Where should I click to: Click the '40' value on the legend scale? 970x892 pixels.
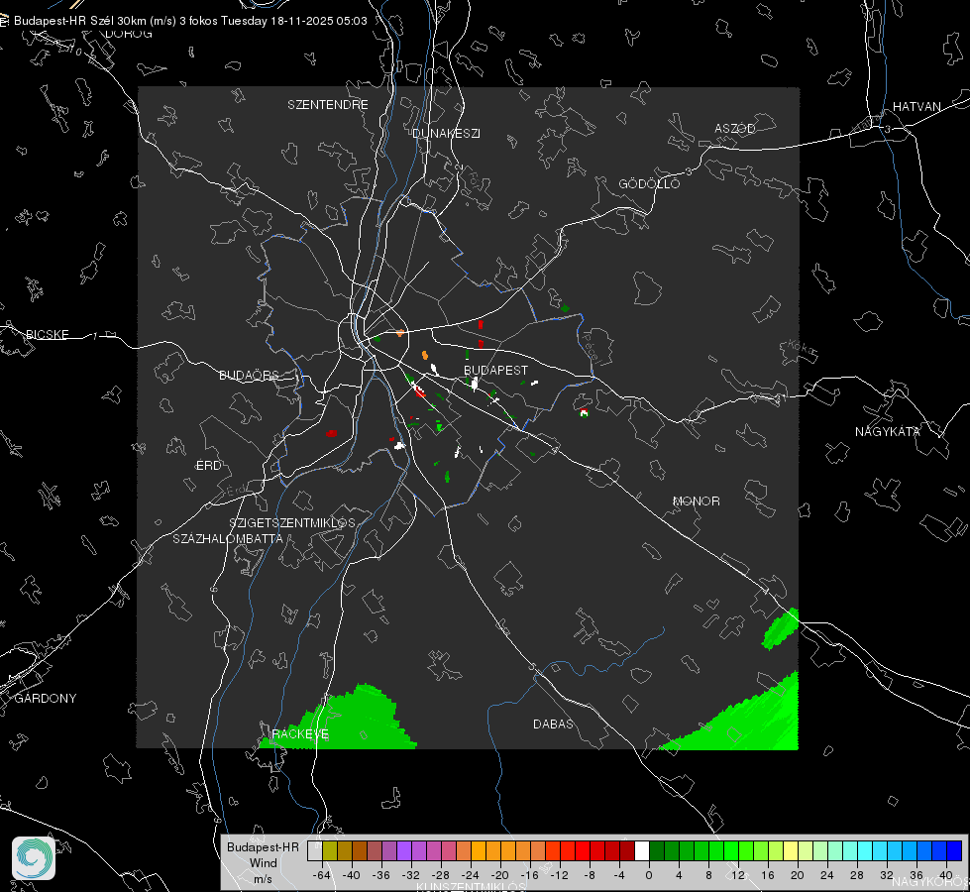click(x=946, y=875)
